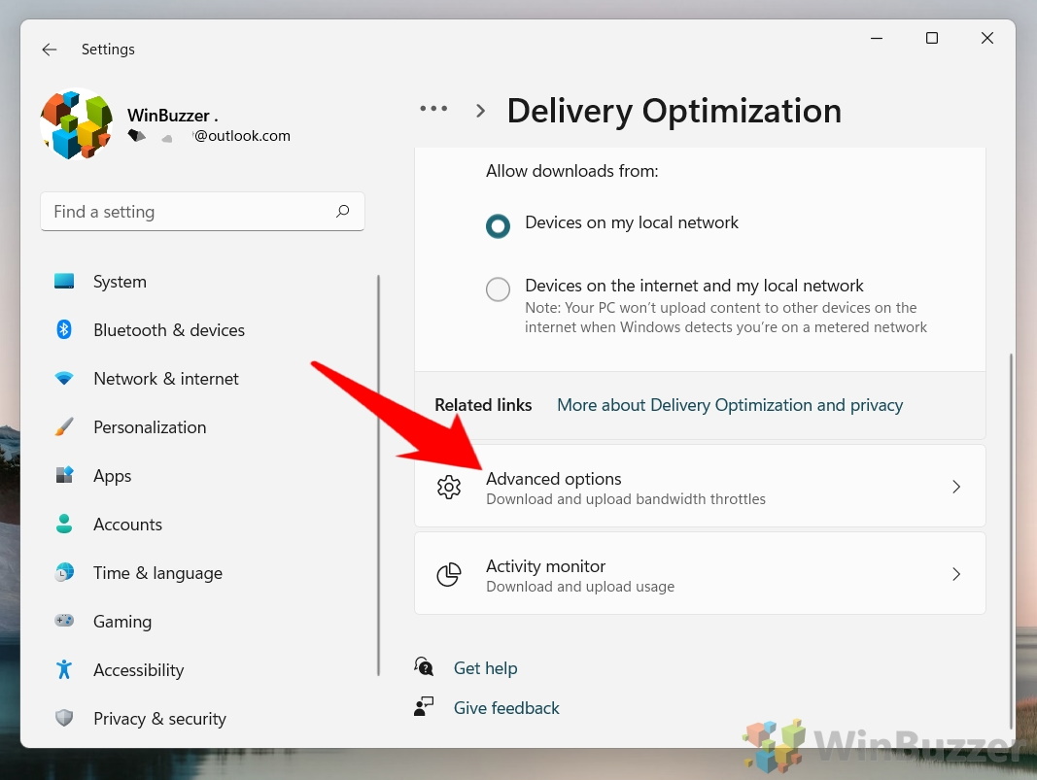The image size is (1037, 780).
Task: Open the breadcrumb overflow menu
Action: tap(432, 109)
